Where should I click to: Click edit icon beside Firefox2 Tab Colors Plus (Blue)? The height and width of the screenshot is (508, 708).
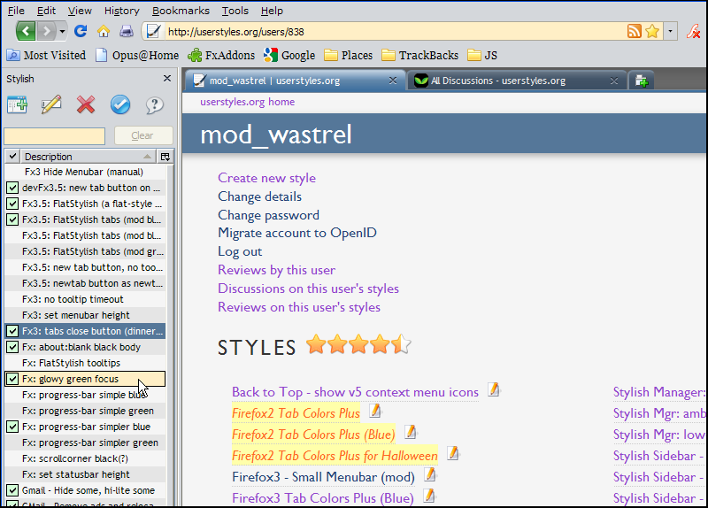click(x=411, y=432)
